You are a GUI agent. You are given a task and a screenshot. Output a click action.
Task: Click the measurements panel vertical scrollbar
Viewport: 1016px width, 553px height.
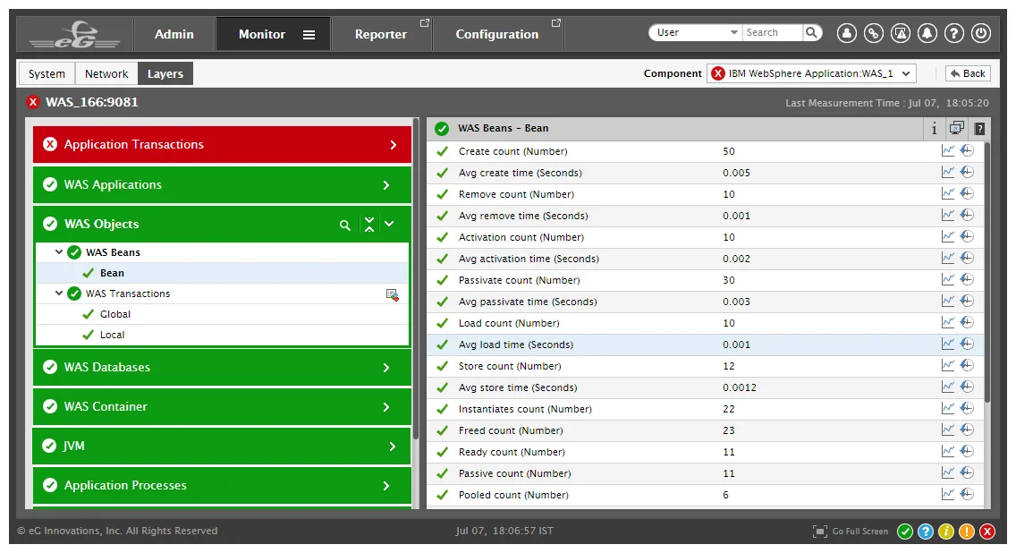(x=986, y=272)
